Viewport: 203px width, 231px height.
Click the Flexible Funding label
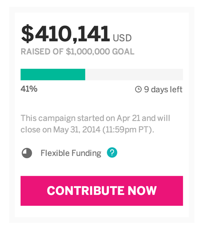point(71,153)
